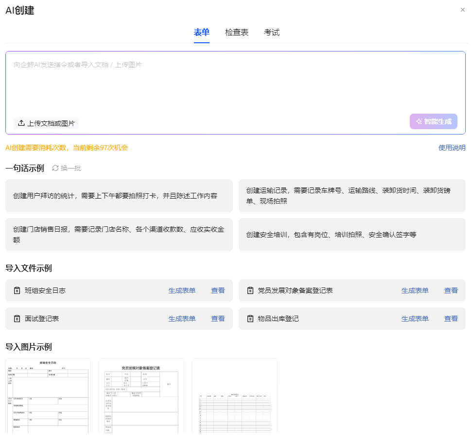Click the sparkle icon on 智能生成

[x=419, y=121]
